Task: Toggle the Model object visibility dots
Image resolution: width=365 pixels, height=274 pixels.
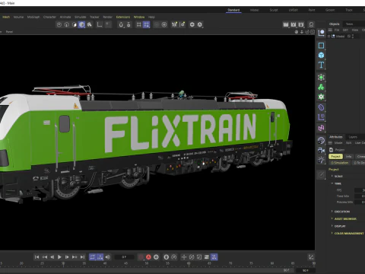Action: 353,37
